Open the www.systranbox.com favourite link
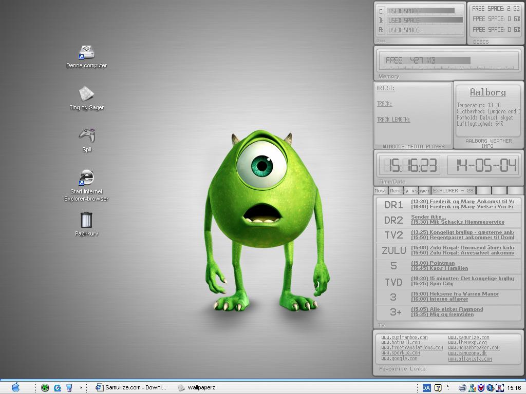The width and height of the screenshot is (526, 394). click(x=404, y=338)
